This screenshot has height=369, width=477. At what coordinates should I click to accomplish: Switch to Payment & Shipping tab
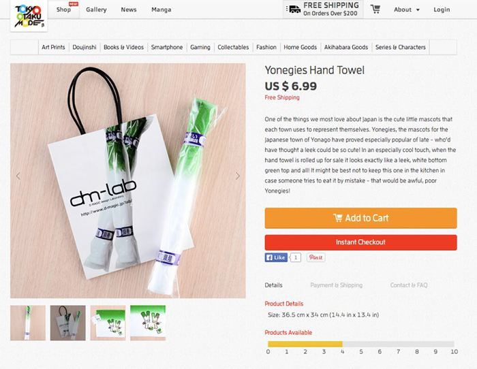[x=336, y=285]
